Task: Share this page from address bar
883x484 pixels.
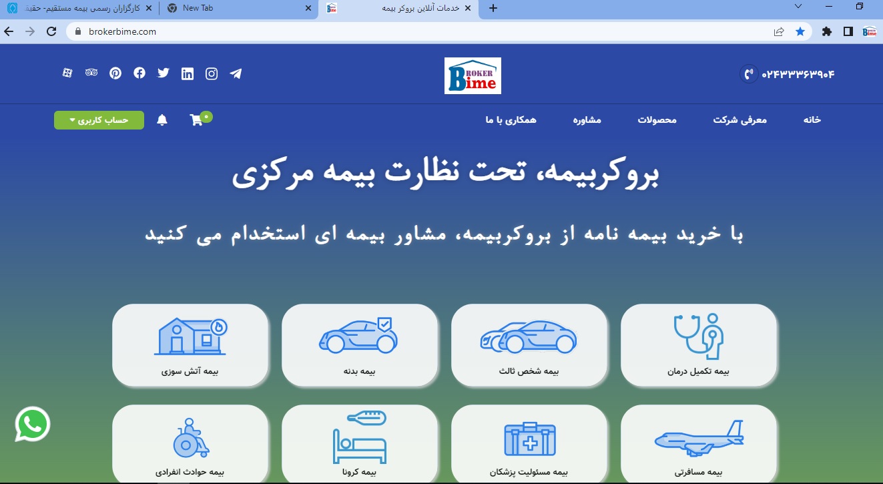Action: 779,31
